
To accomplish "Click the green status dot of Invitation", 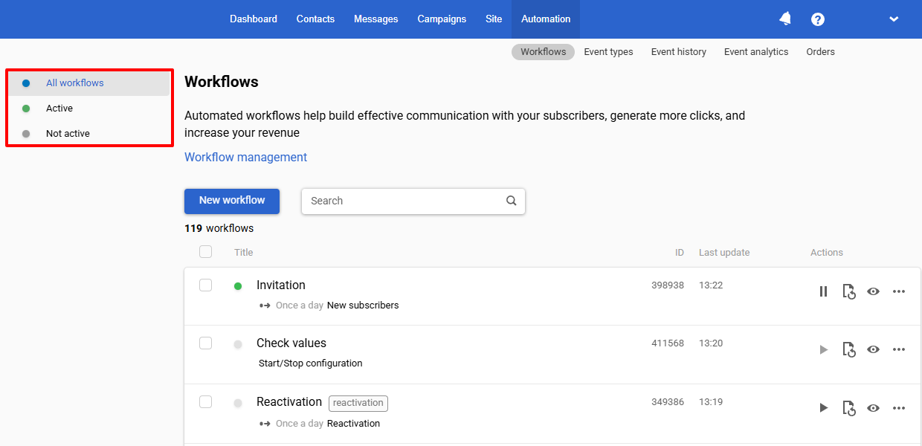I will (x=238, y=286).
